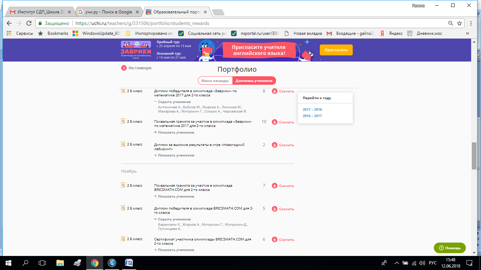481x270 pixels.
Task: Jump to year 2016 – 2017
Action: coord(312,116)
